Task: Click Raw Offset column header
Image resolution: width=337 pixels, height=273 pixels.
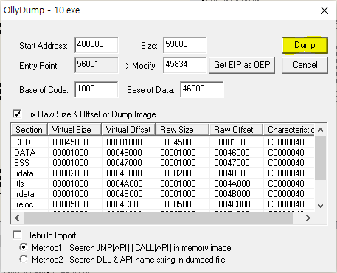Action: coord(236,130)
